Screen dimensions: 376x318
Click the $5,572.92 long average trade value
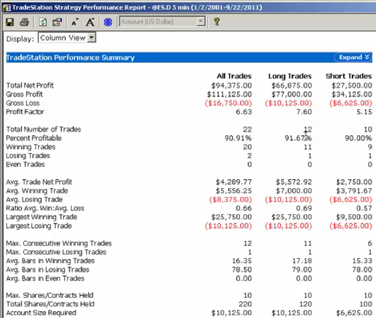pyautogui.click(x=294, y=182)
